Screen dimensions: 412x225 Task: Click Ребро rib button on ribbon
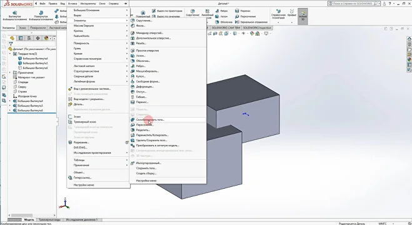pos(222,11)
